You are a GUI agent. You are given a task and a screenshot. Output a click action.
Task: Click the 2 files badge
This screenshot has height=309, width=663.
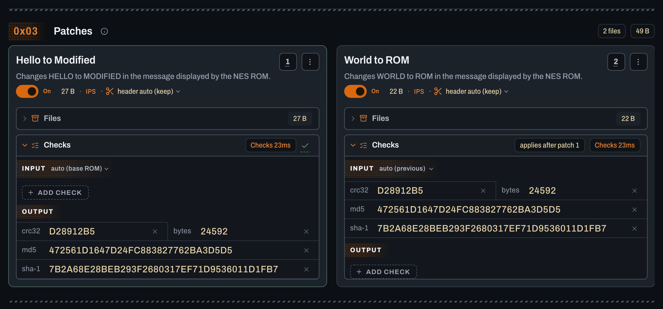tap(612, 31)
